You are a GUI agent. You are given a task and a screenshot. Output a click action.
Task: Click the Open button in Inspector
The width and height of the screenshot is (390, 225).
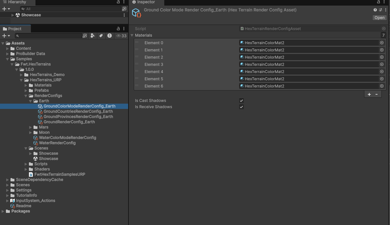[379, 18]
